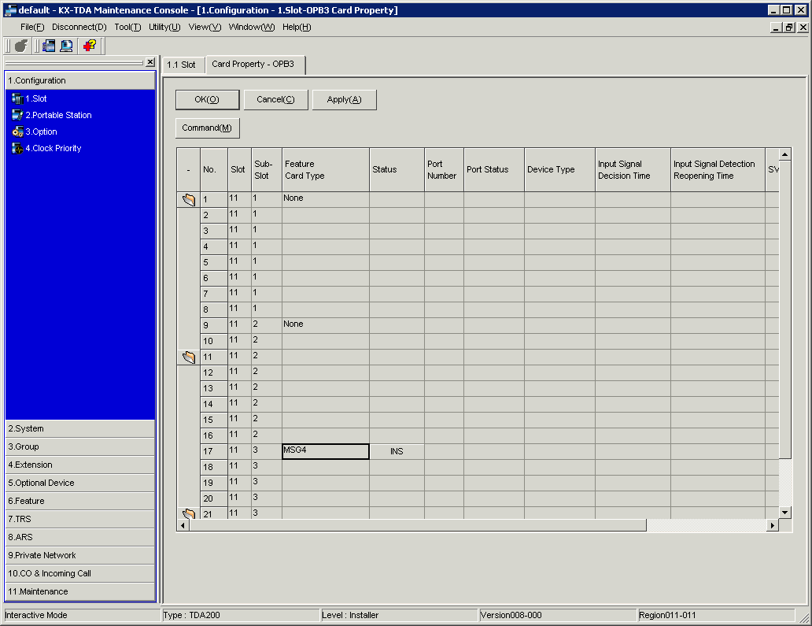Click the red cross question-mark help icon
This screenshot has height=626, width=812.
[90, 46]
